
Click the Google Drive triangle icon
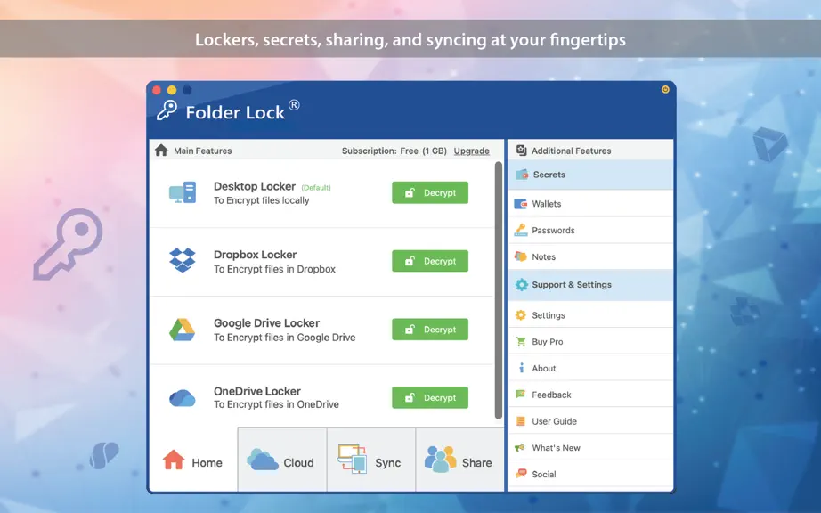[x=183, y=330]
